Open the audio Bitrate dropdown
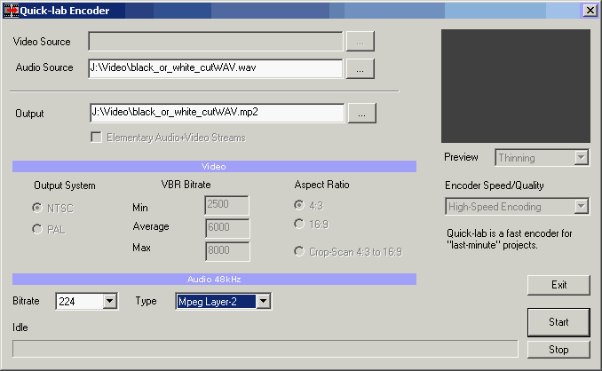Image resolution: width=602 pixels, height=371 pixels. [x=110, y=301]
